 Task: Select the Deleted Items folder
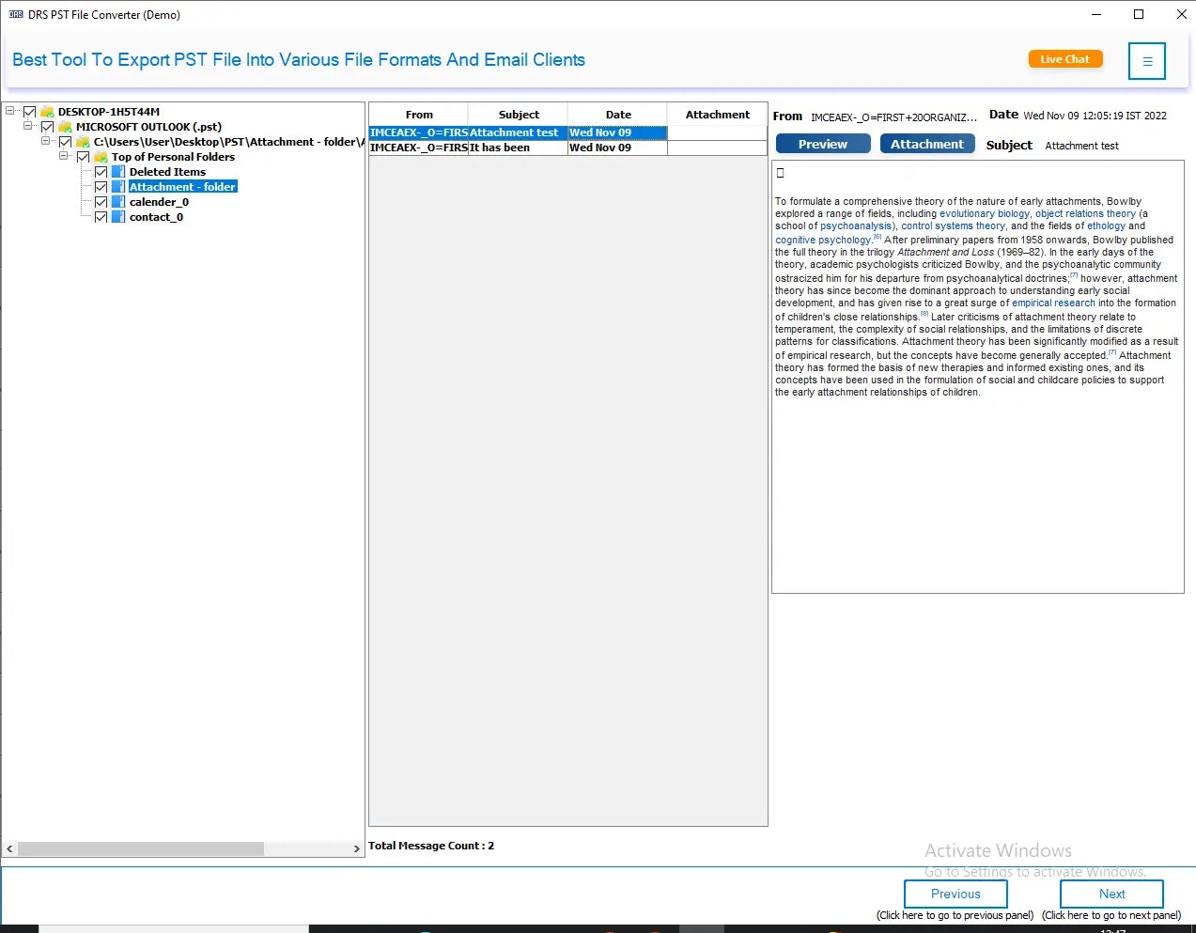pyautogui.click(x=167, y=172)
